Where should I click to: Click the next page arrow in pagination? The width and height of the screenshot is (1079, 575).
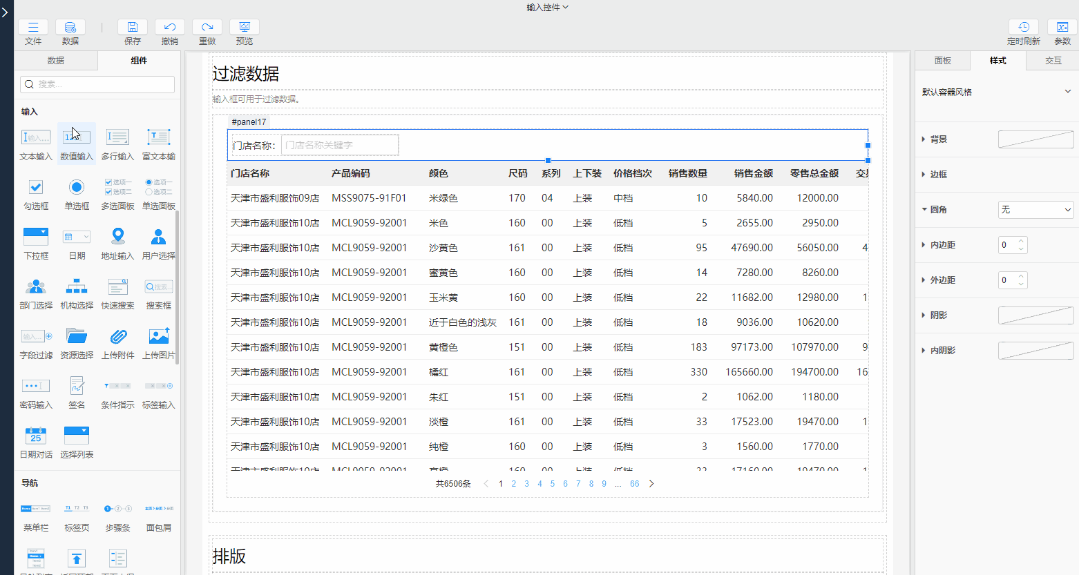651,484
